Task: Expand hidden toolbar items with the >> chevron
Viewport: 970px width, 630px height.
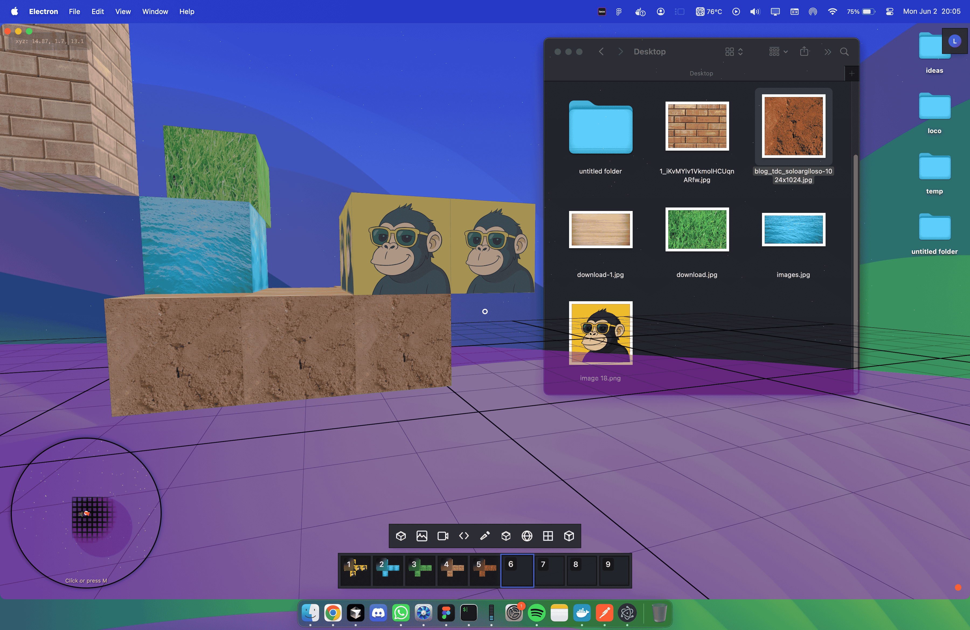Action: [827, 52]
